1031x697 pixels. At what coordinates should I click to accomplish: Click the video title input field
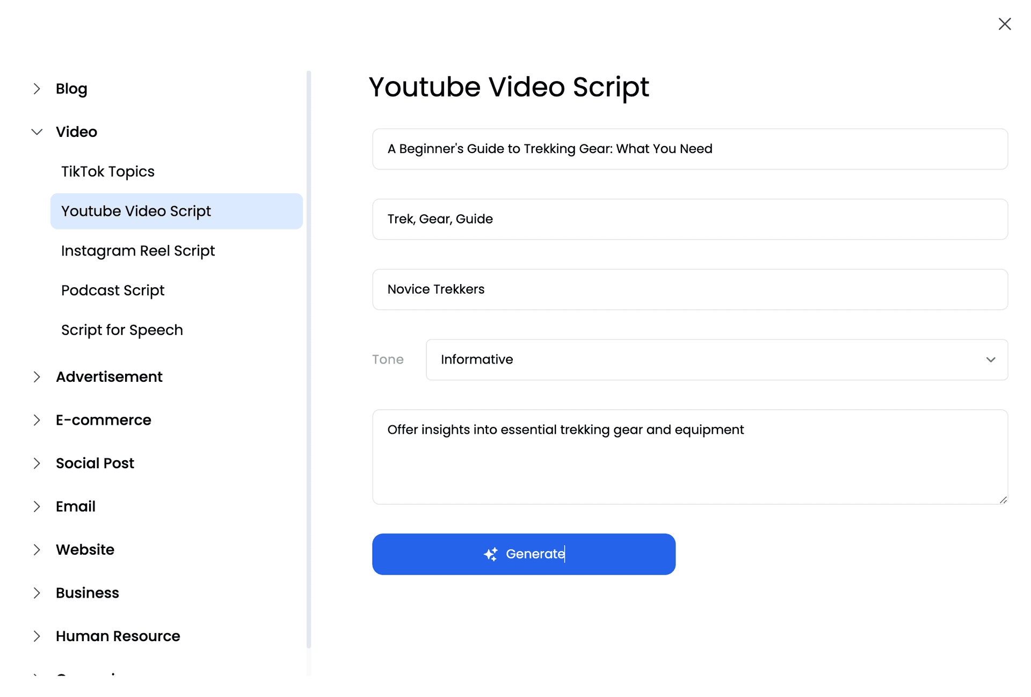click(x=690, y=149)
